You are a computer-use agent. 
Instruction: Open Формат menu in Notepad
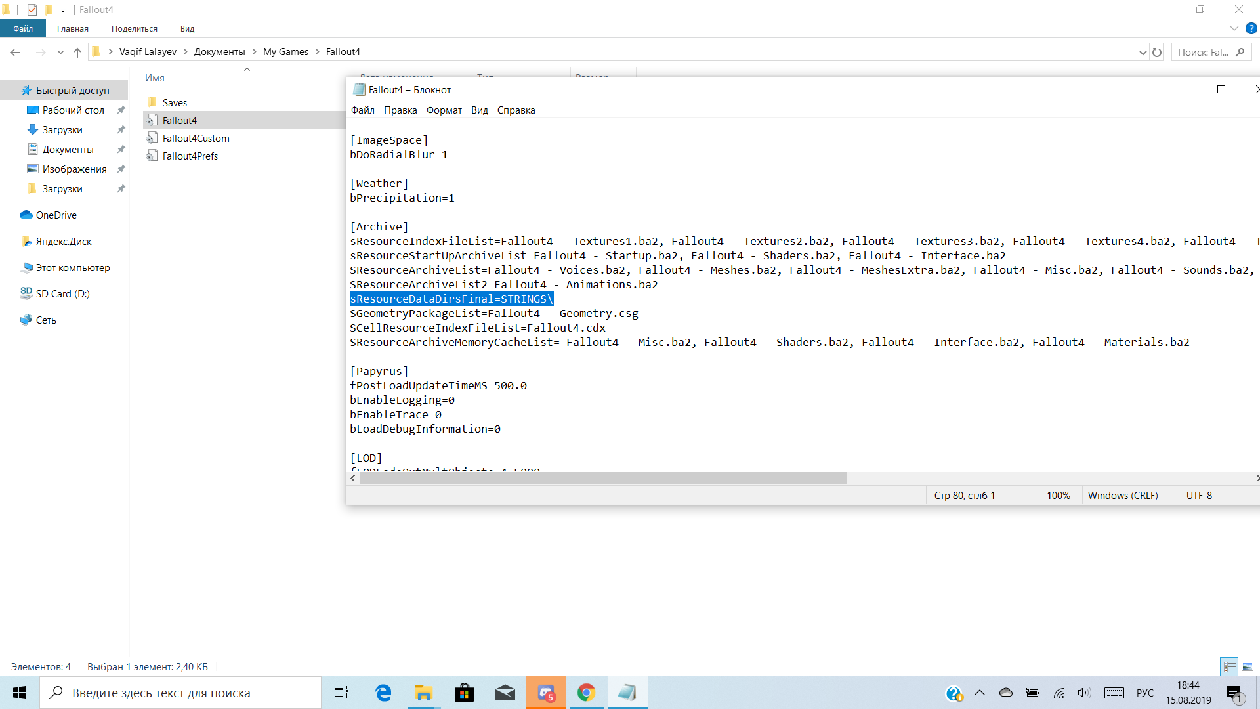click(x=444, y=110)
